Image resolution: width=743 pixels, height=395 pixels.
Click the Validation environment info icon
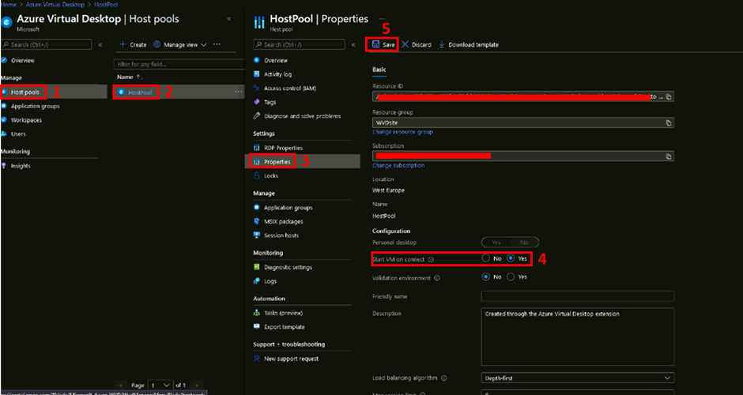pos(437,278)
